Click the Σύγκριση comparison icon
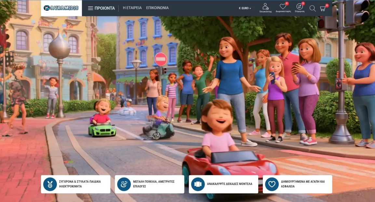The image size is (375, 202). click(x=300, y=6)
